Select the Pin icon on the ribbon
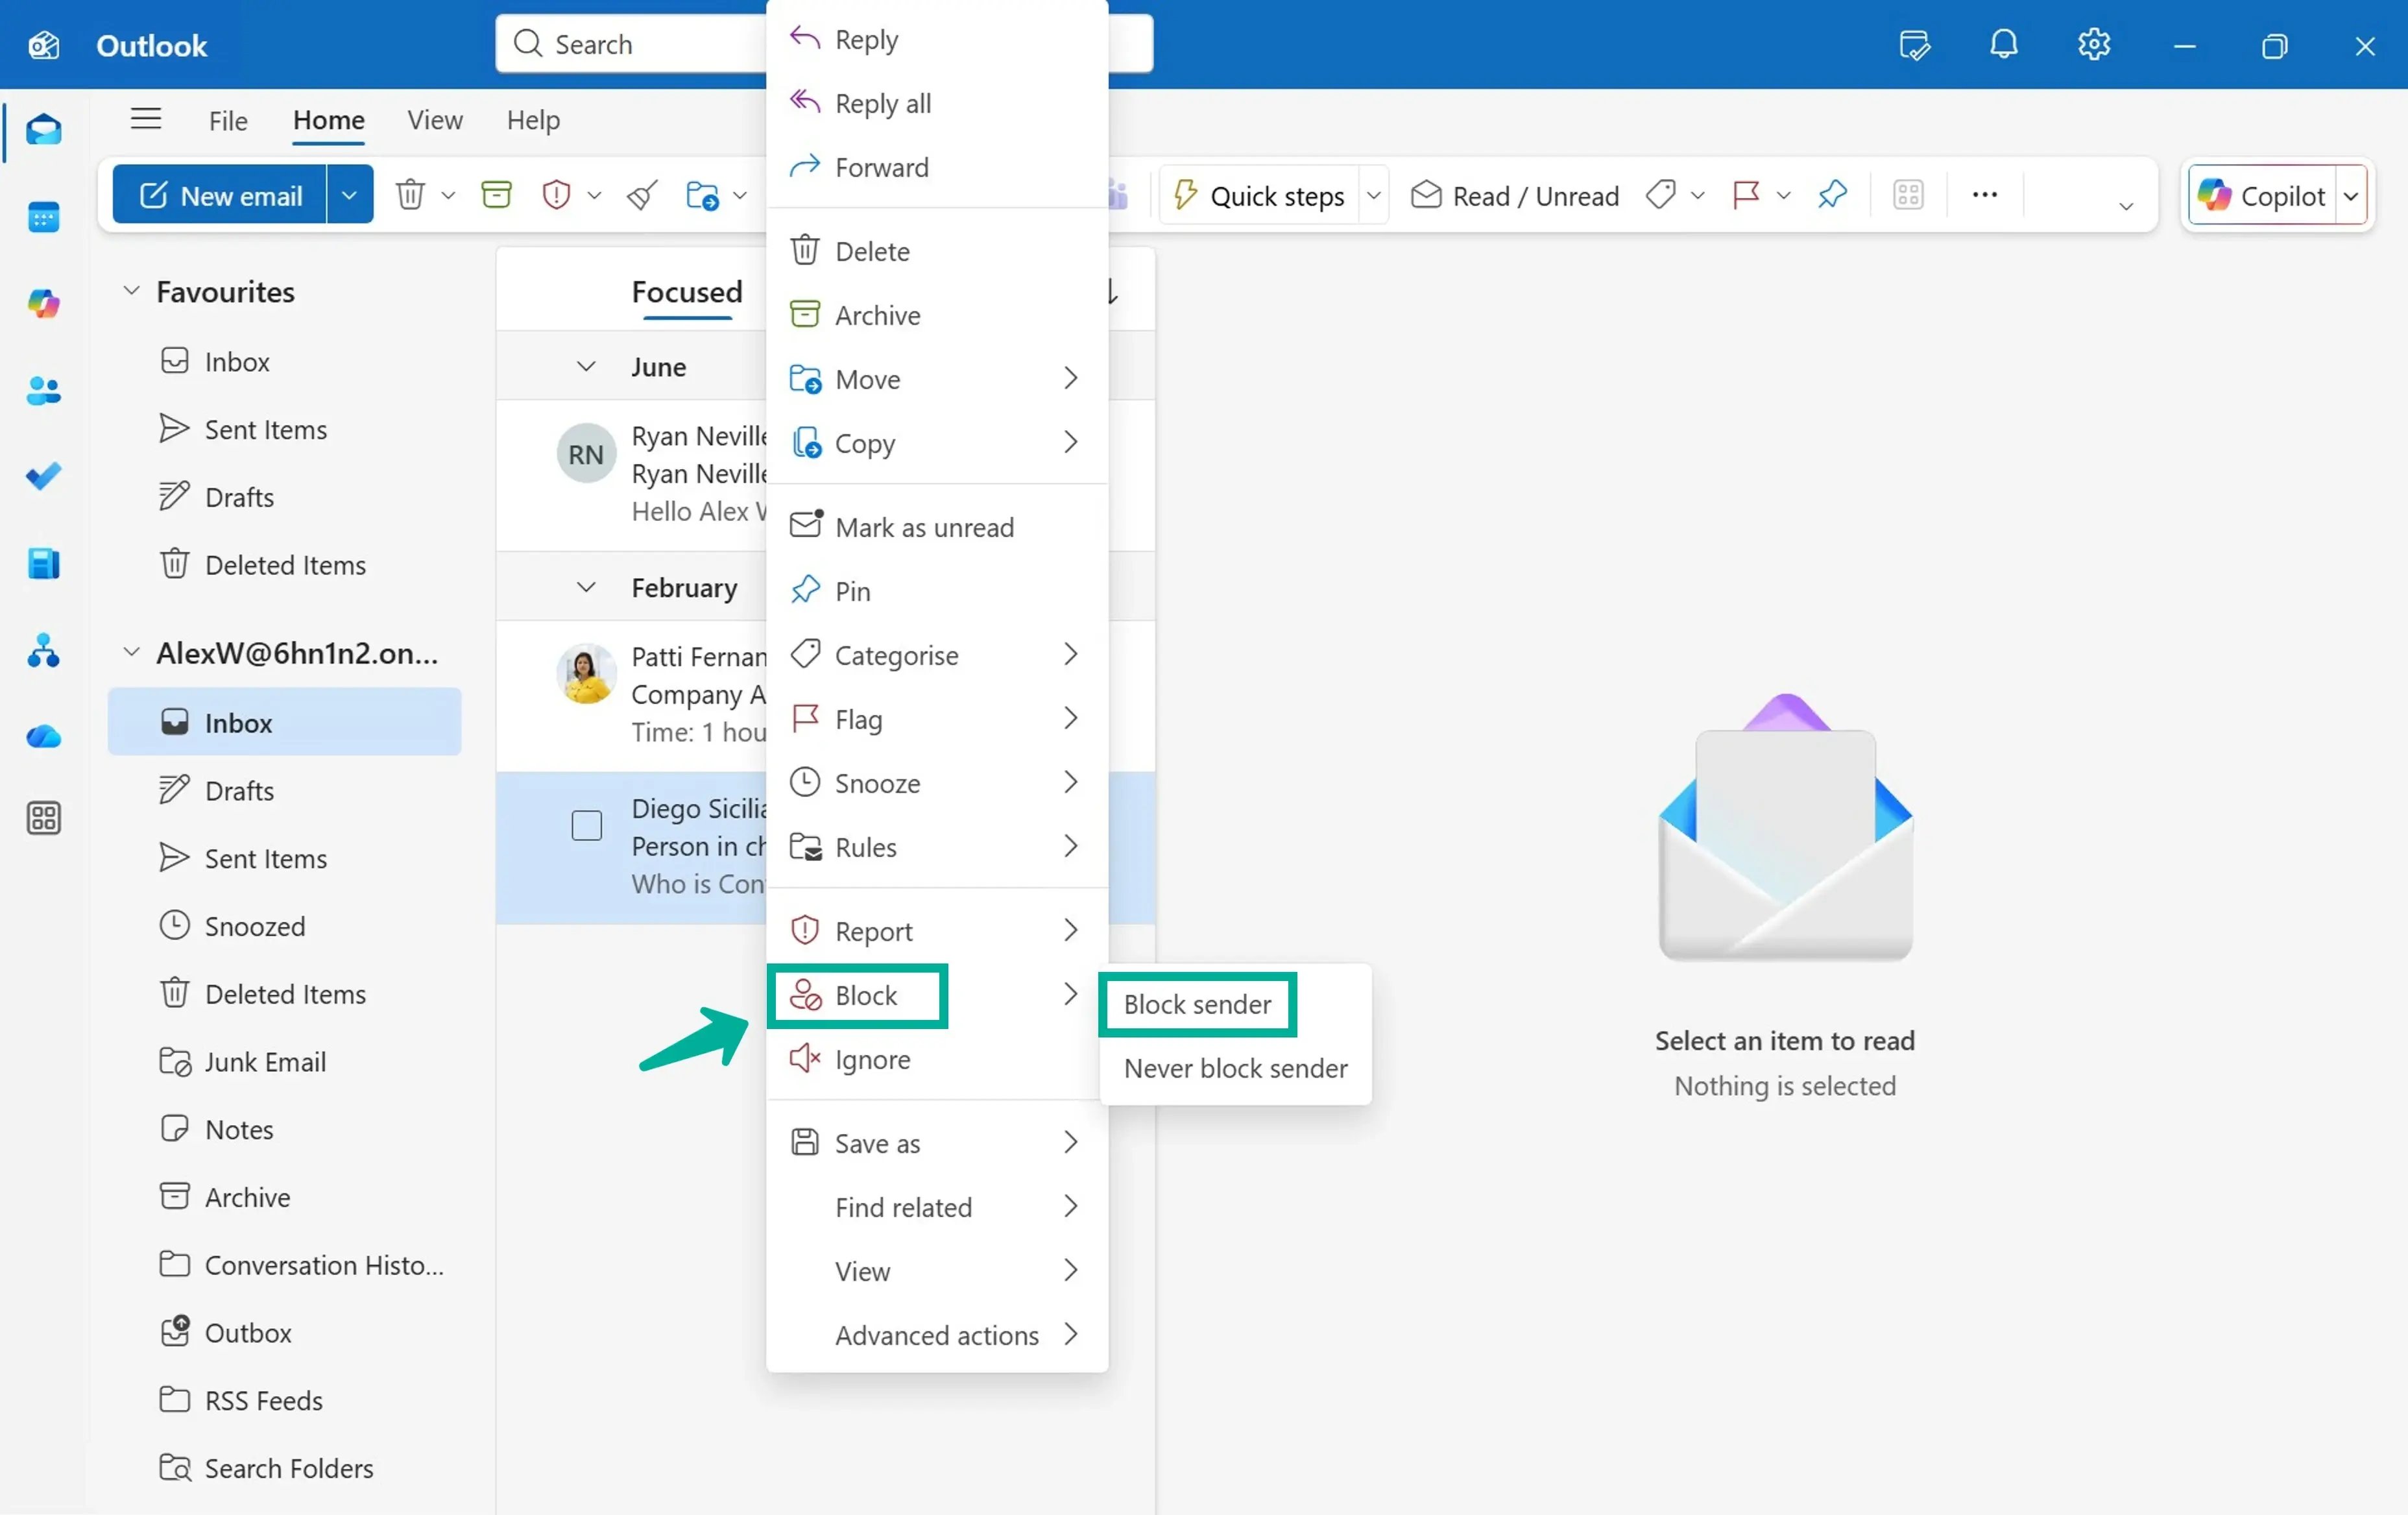Viewport: 2408px width, 1515px height. [1831, 194]
